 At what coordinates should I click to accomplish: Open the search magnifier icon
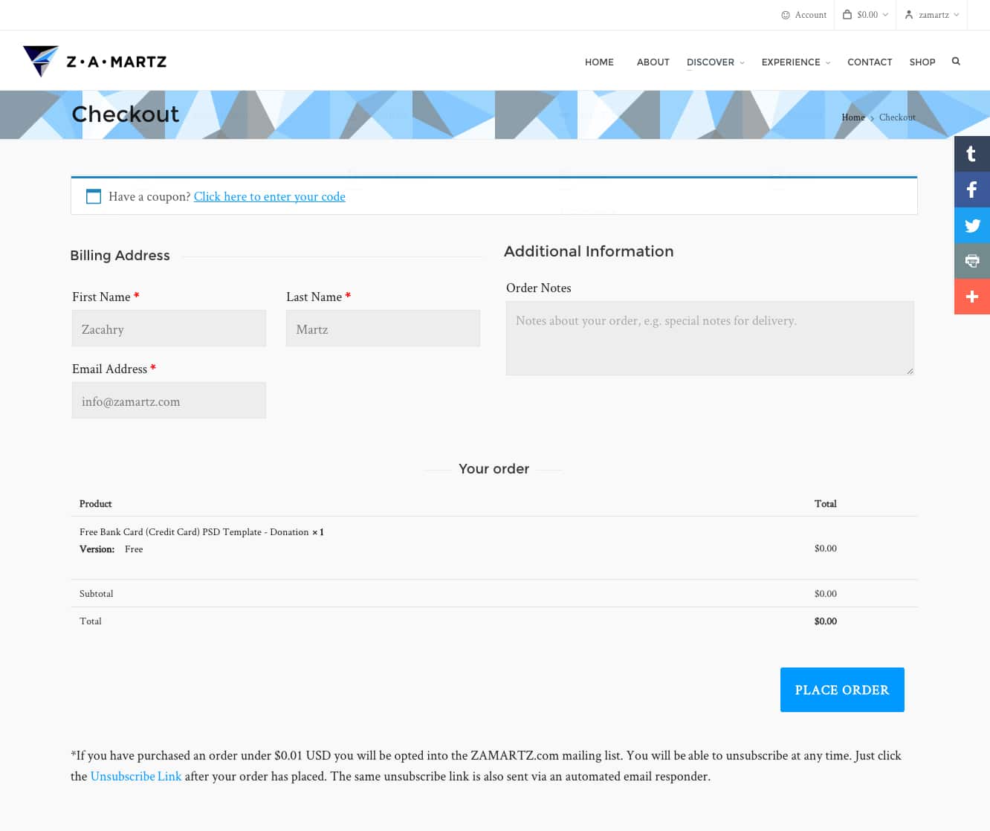[956, 62]
